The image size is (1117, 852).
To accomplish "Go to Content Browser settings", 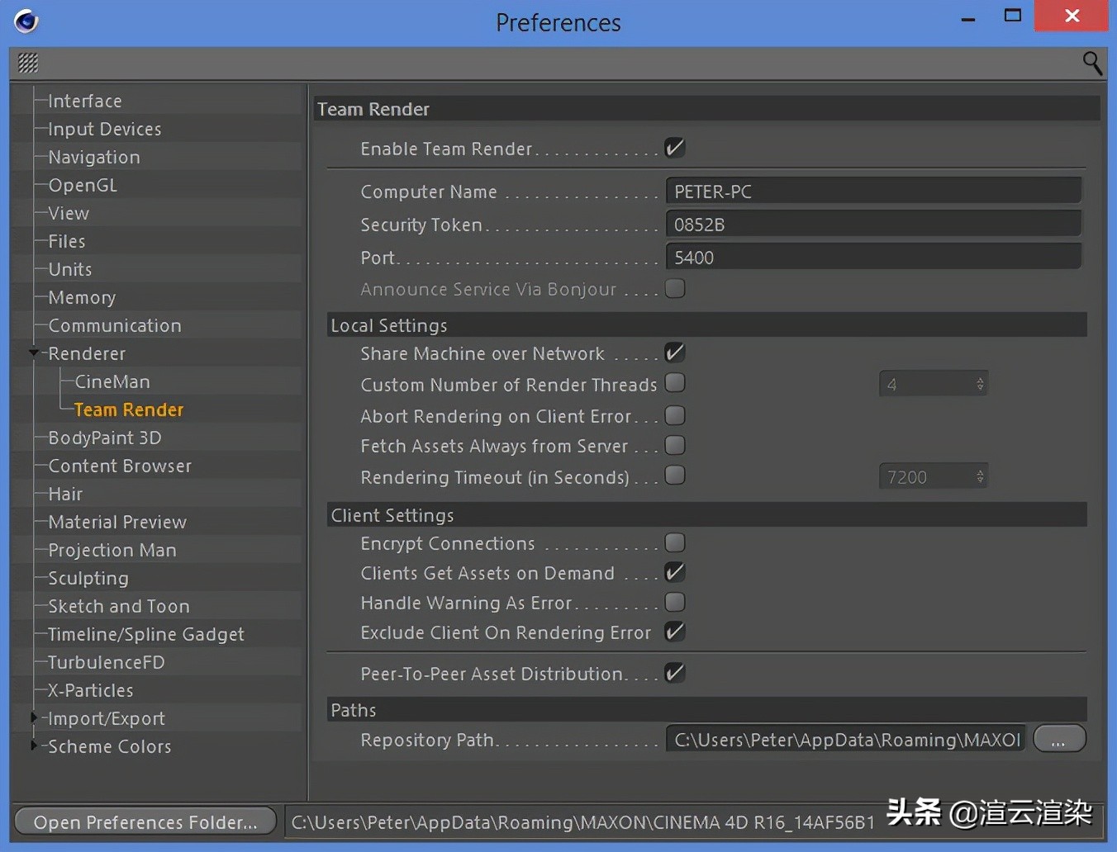I will 120,466.
